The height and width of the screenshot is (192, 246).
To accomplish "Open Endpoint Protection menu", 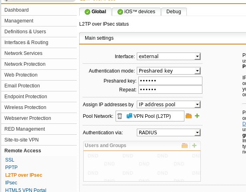I will tap(39, 97).
